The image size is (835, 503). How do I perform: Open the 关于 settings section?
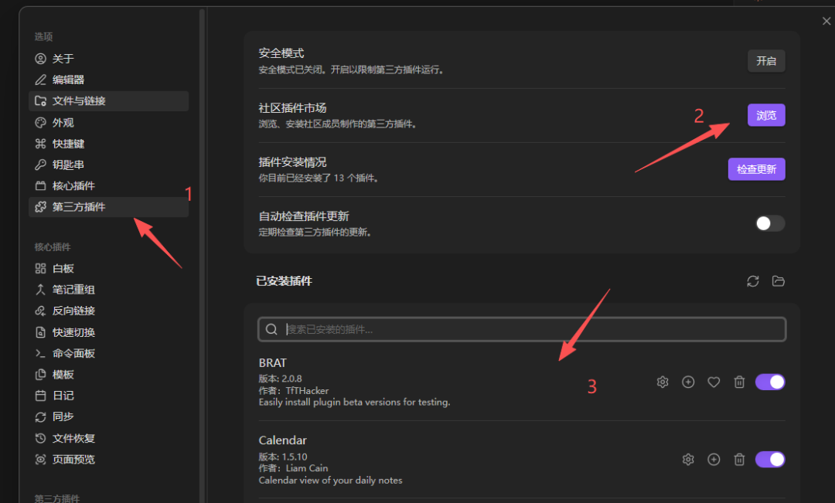(109, 59)
